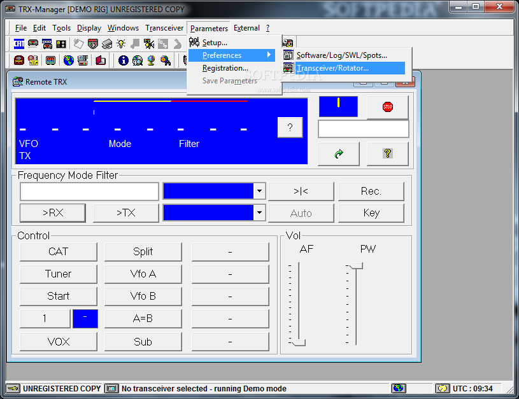Click the blue meter box with yellow marker
Viewport: 519px width, 399px height.
338,106
